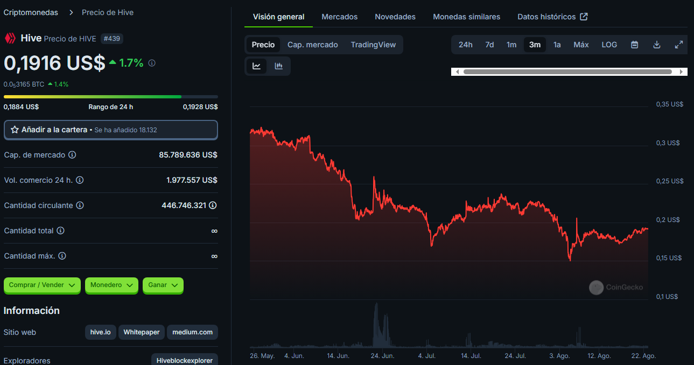Click the 0,1884 US$ range low value
Image resolution: width=694 pixels, height=365 pixels.
coord(21,107)
